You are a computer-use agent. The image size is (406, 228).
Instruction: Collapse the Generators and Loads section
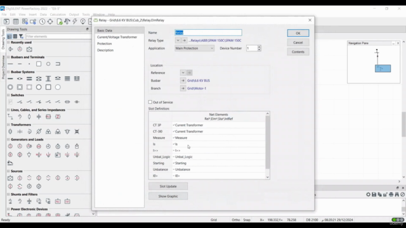[x=8, y=139]
